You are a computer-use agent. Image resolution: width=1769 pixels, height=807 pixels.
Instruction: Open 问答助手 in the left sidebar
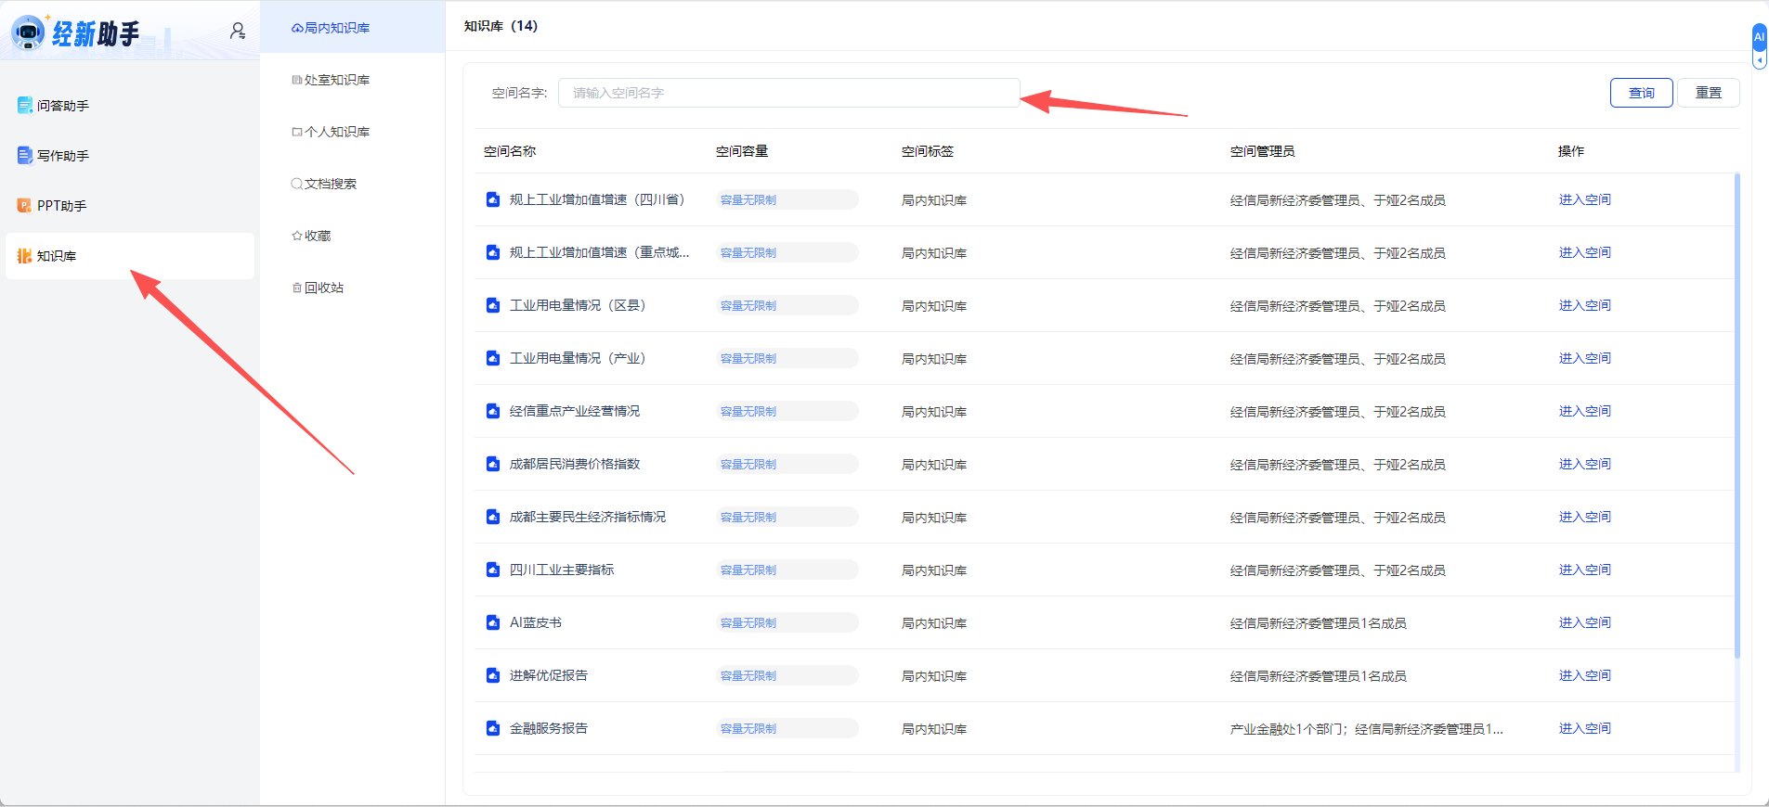pos(130,106)
